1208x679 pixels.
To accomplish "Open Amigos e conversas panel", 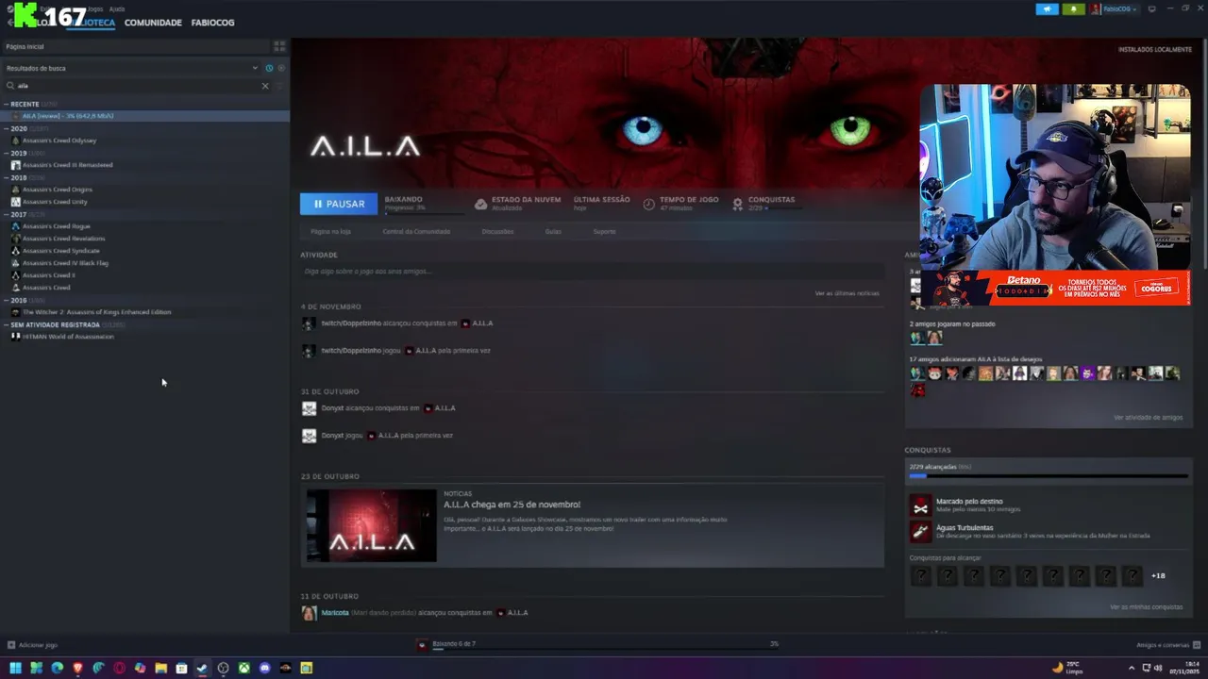I will click(x=1168, y=645).
